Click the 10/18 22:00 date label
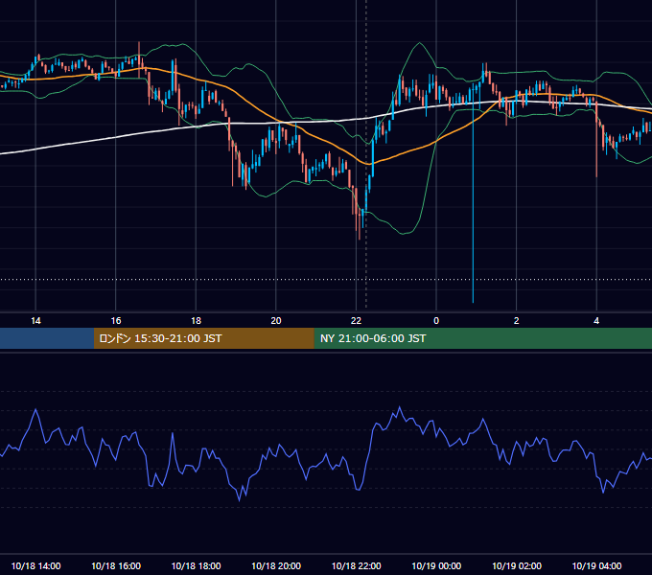Screen dimensions: 652x575 tap(356, 565)
